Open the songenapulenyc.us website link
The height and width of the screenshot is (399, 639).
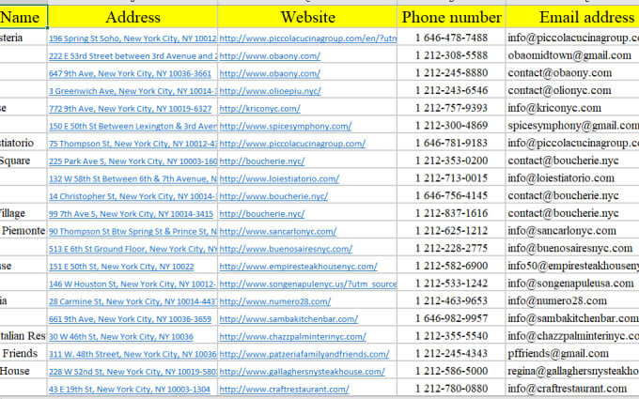point(307,284)
